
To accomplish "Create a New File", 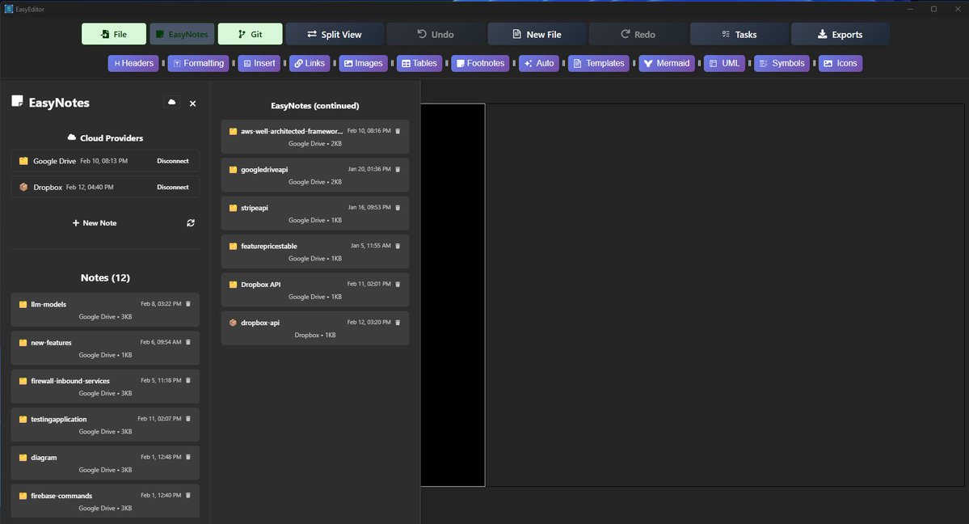I will [x=537, y=34].
